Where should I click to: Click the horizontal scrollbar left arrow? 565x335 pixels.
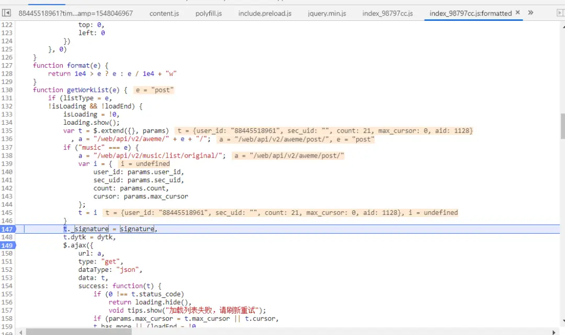(21, 332)
